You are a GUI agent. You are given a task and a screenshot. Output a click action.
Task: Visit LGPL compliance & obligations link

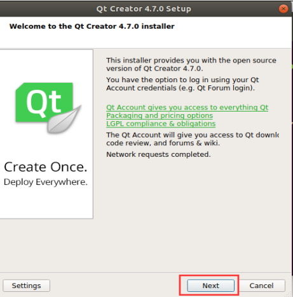point(161,124)
